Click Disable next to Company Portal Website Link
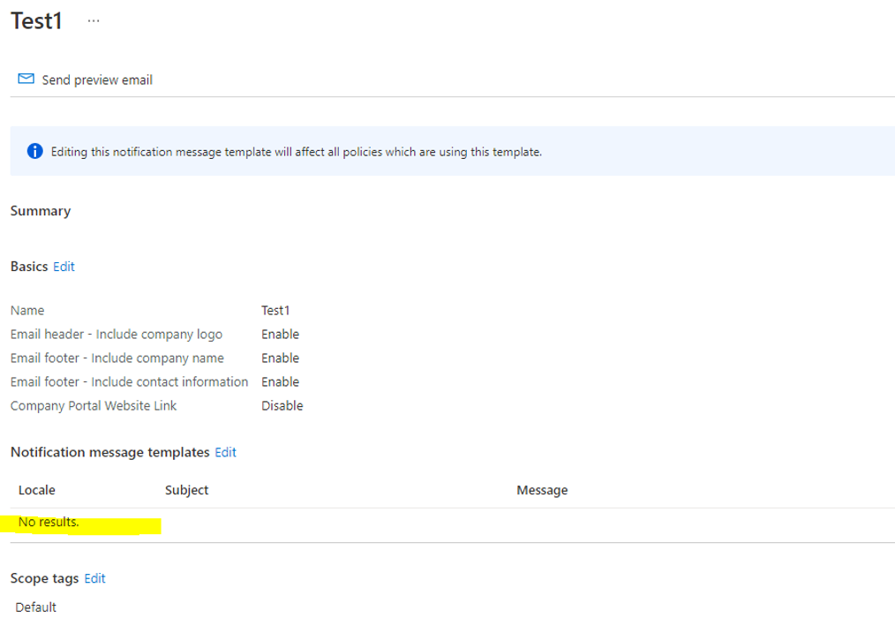The height and width of the screenshot is (618, 895). pyautogui.click(x=283, y=404)
